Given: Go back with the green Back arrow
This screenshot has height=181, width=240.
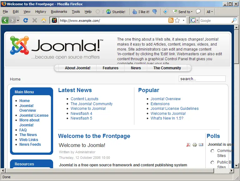Looking at the screenshot, I should (5, 20).
